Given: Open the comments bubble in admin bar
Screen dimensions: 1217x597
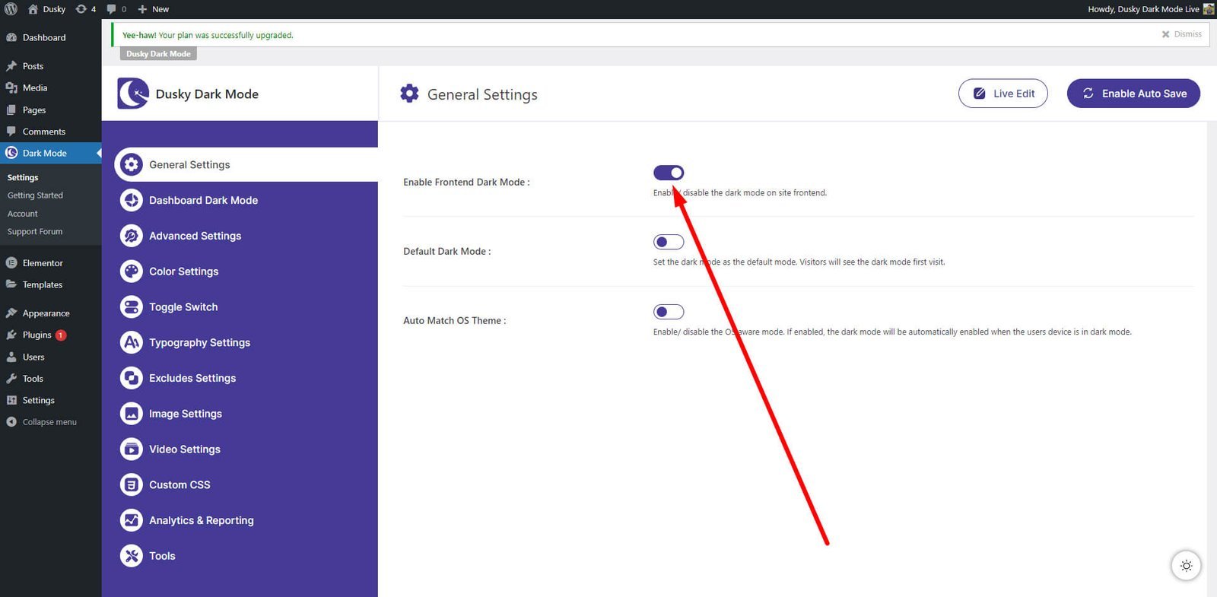Looking at the screenshot, I should click(116, 9).
